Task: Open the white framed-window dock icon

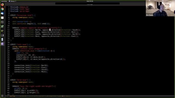Action: 2,35
